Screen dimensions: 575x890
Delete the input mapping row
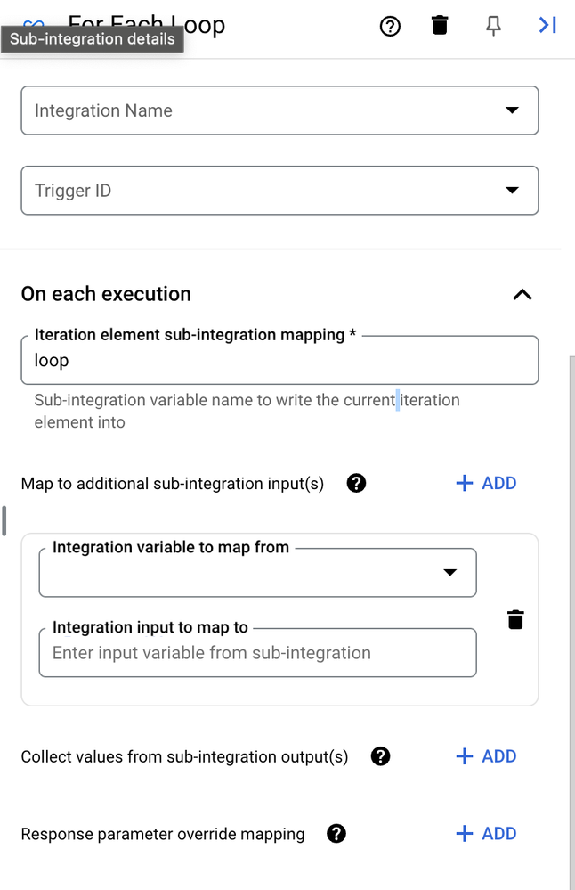[x=515, y=619]
